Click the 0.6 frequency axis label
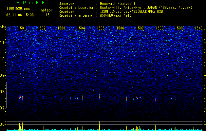 pos(3,124)
